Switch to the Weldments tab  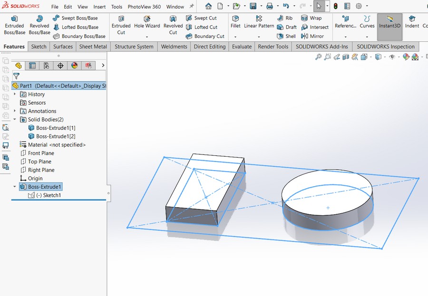tap(174, 47)
